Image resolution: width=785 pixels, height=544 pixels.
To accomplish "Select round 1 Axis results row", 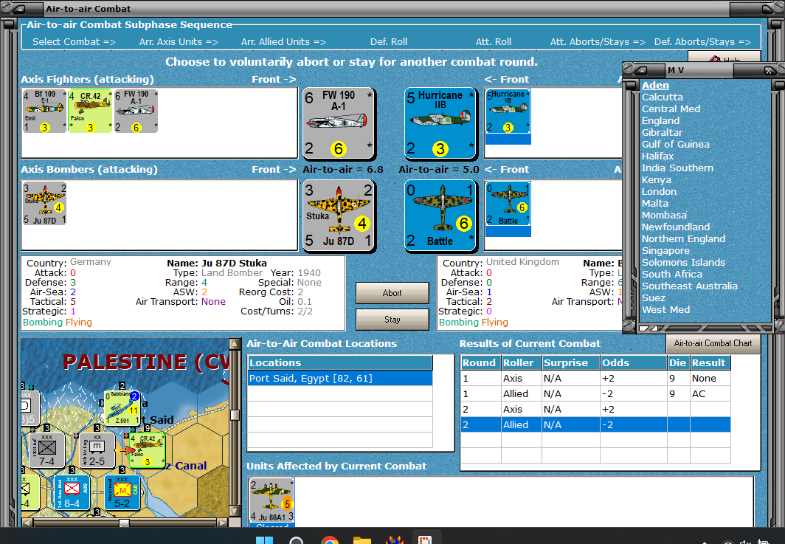I will [595, 378].
